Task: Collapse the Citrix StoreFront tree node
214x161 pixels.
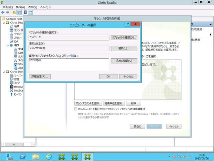Action: (x=4, y=72)
